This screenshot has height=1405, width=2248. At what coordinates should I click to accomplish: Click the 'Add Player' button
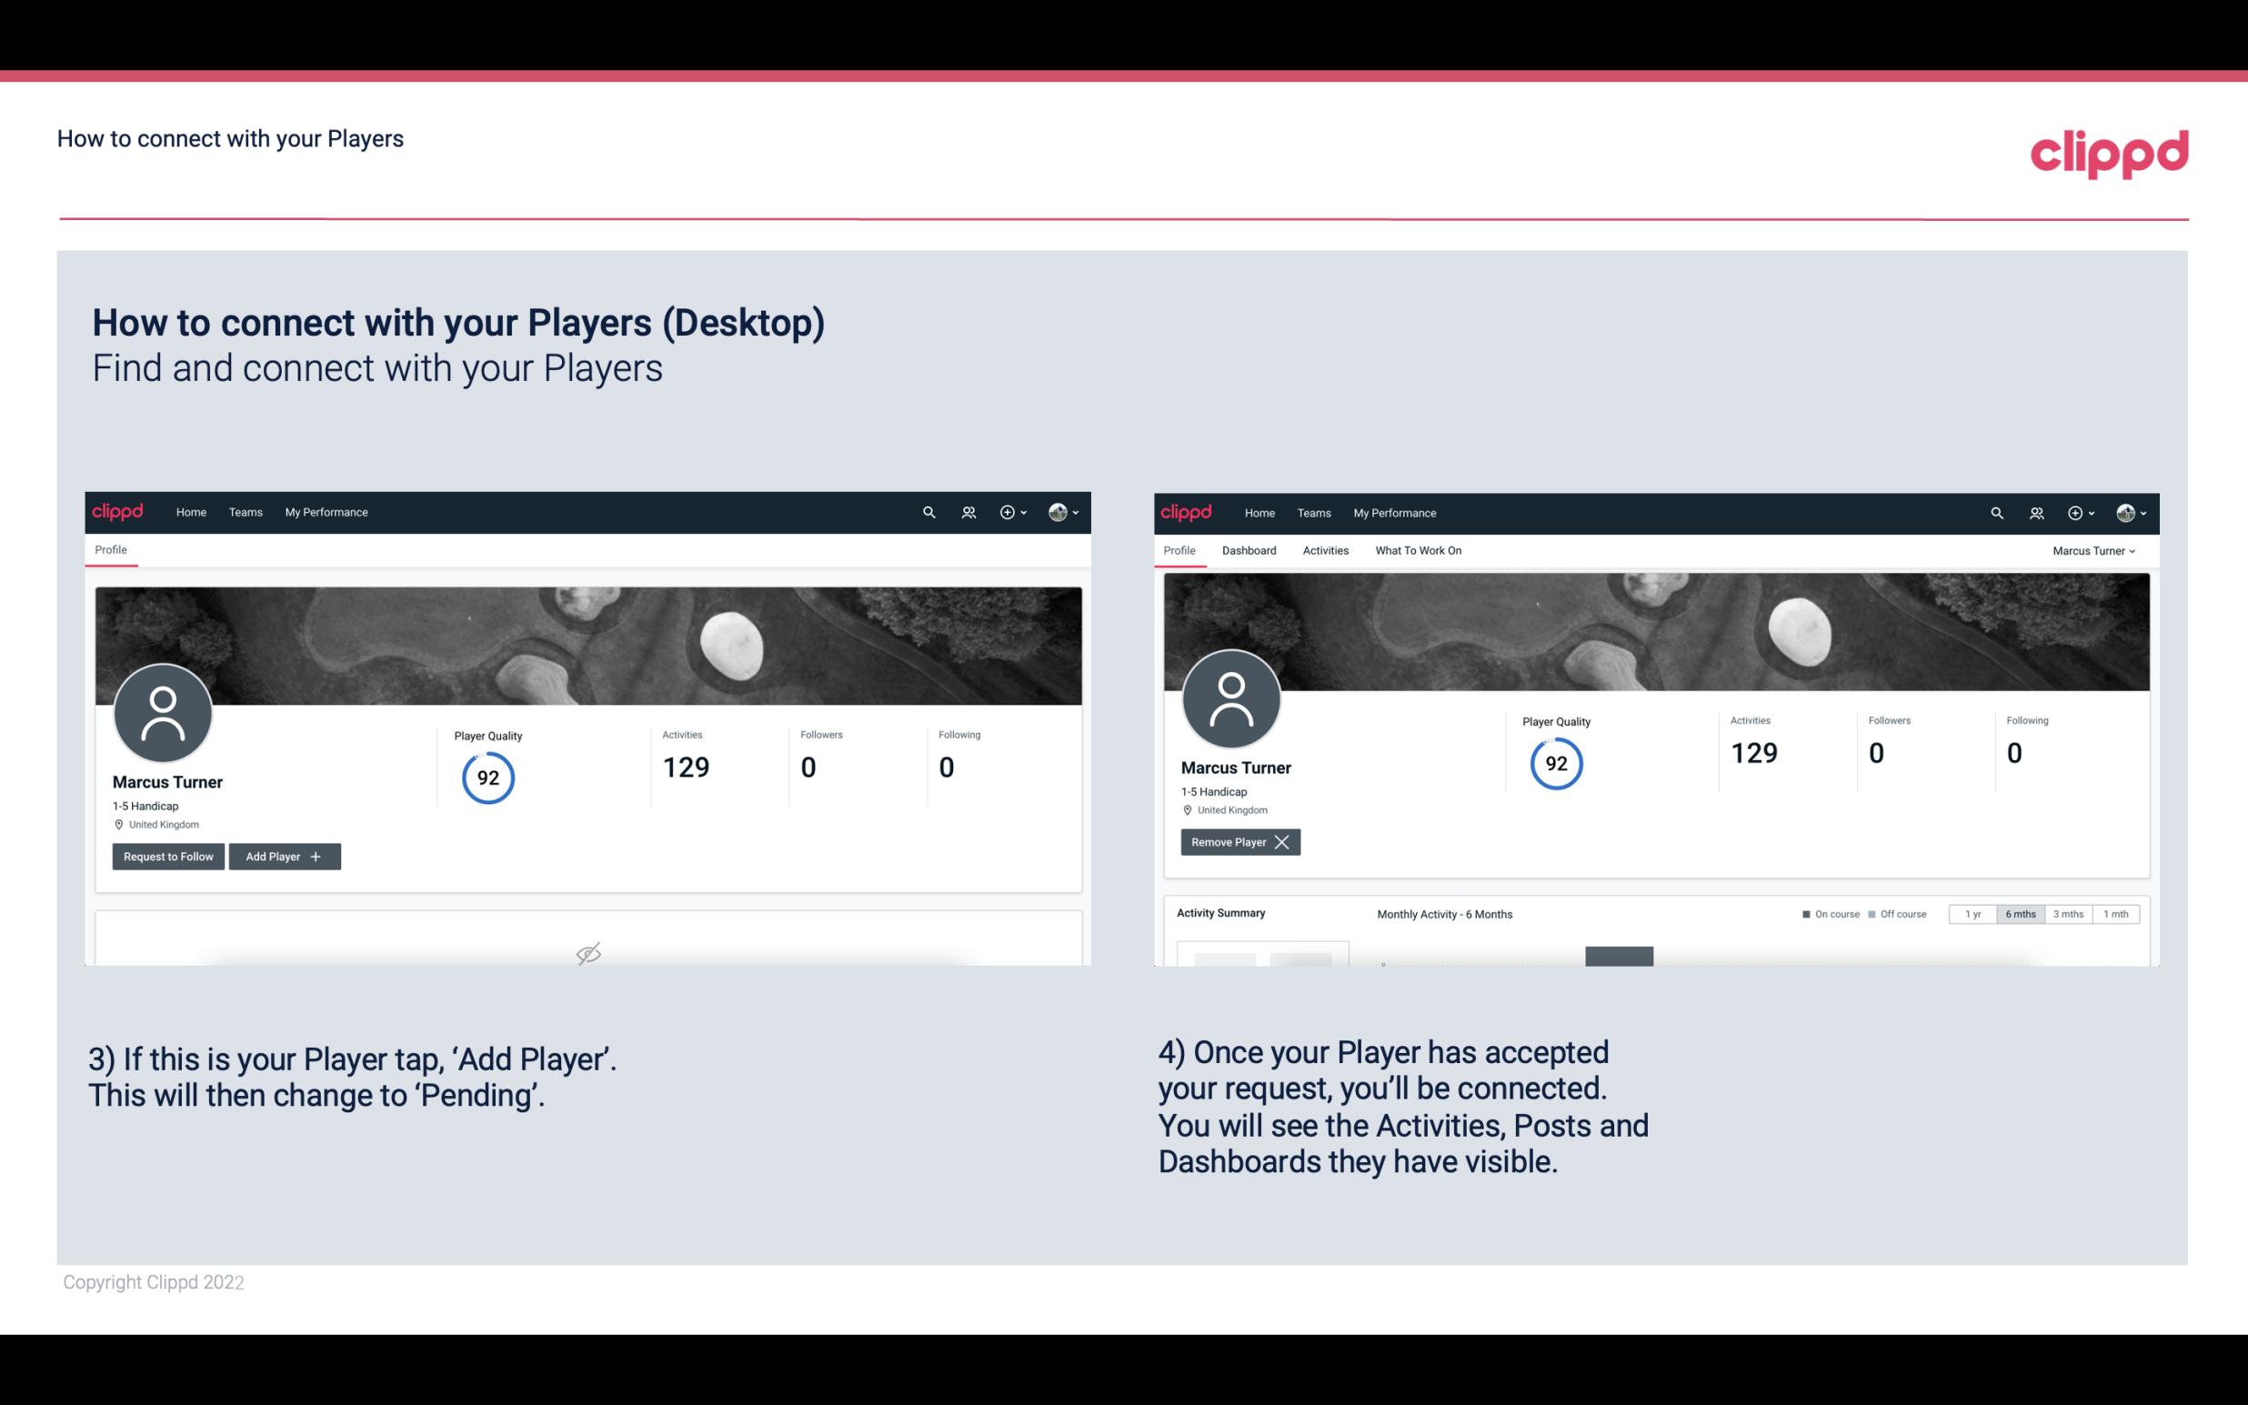[283, 855]
